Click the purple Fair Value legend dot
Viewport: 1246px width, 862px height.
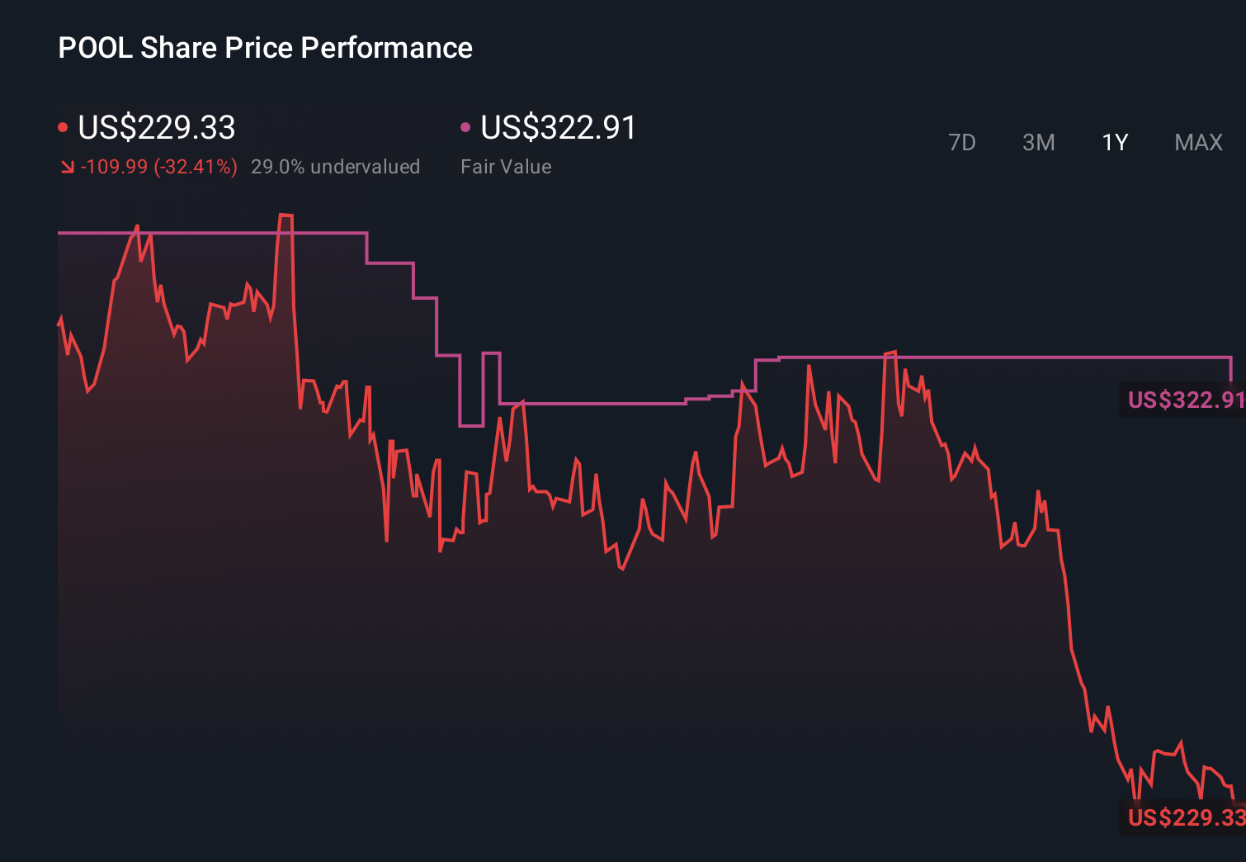pyautogui.click(x=466, y=126)
